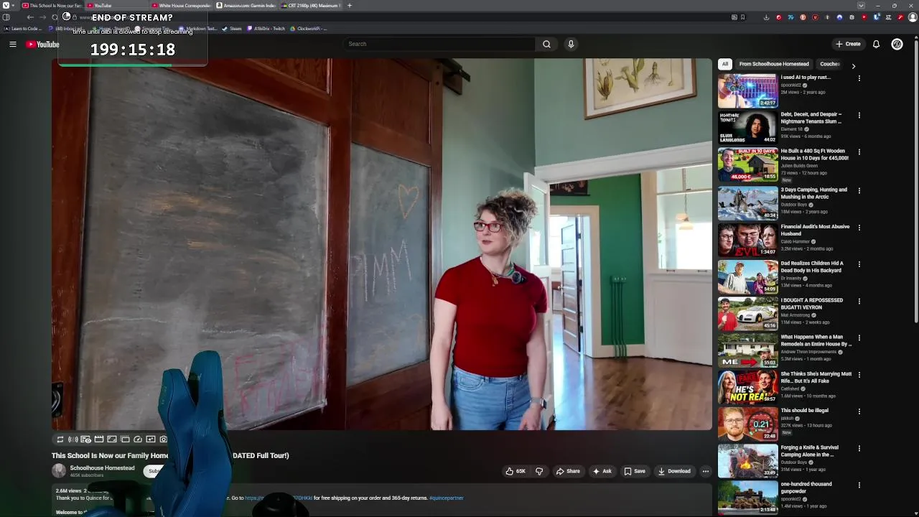Open options for '480 Sq Ft Wooden House' video
Image resolution: width=919 pixels, height=517 pixels.
tap(859, 152)
